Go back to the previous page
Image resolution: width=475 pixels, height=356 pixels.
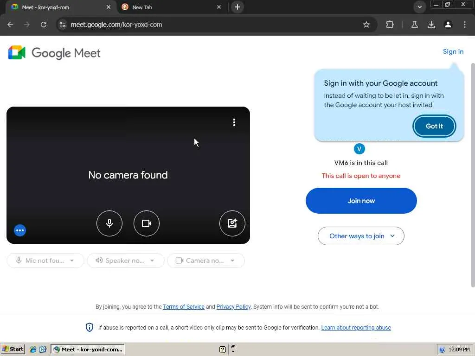(x=10, y=25)
